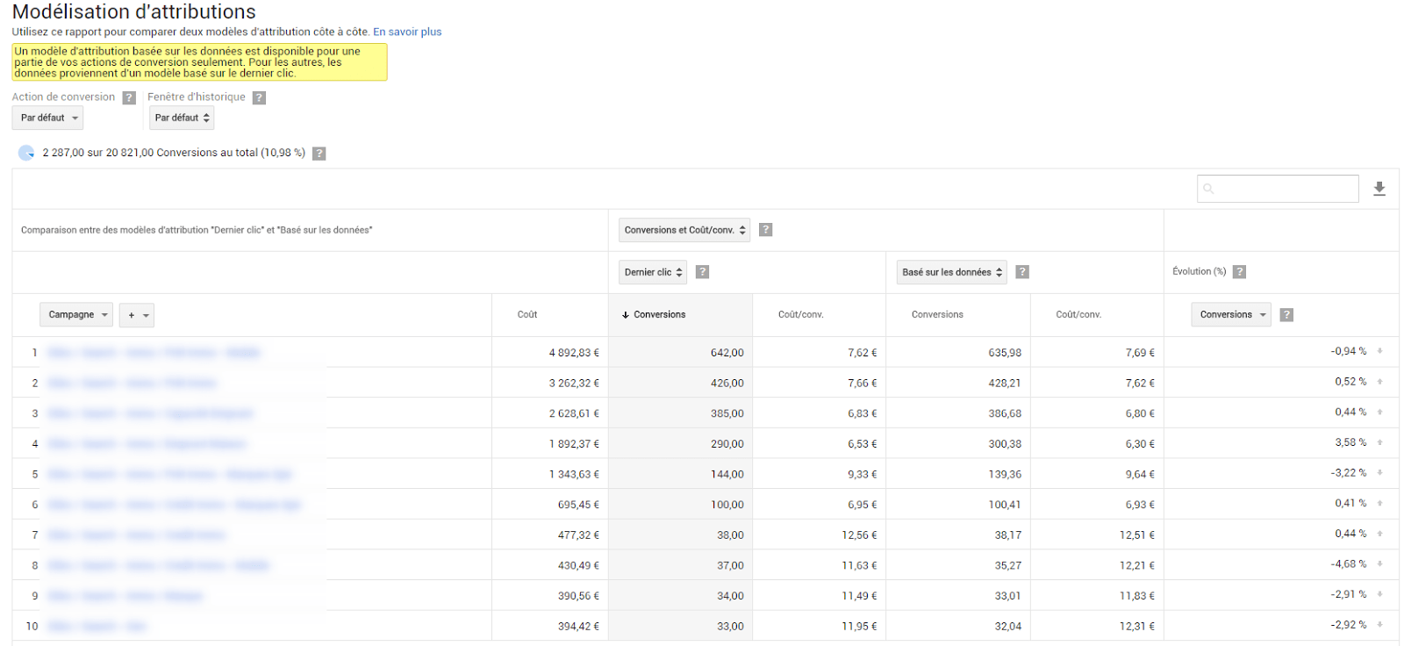Click help icon next to Conversions et Coût/conv.
Image resolution: width=1404 pixels, height=646 pixels.
[x=765, y=230]
